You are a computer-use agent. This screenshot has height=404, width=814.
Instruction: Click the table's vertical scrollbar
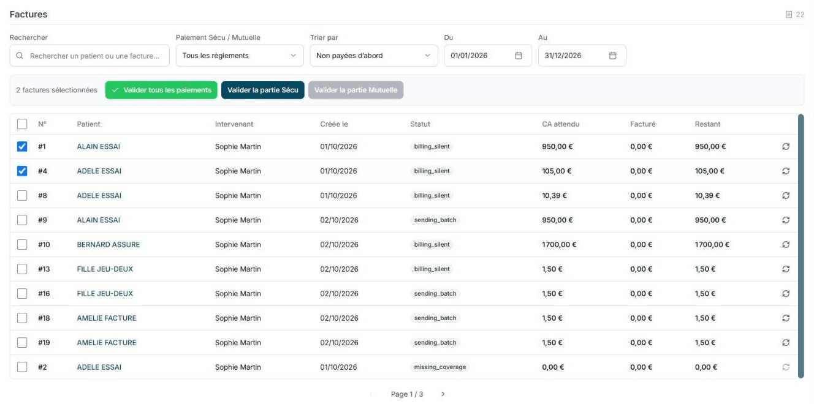coord(801,246)
